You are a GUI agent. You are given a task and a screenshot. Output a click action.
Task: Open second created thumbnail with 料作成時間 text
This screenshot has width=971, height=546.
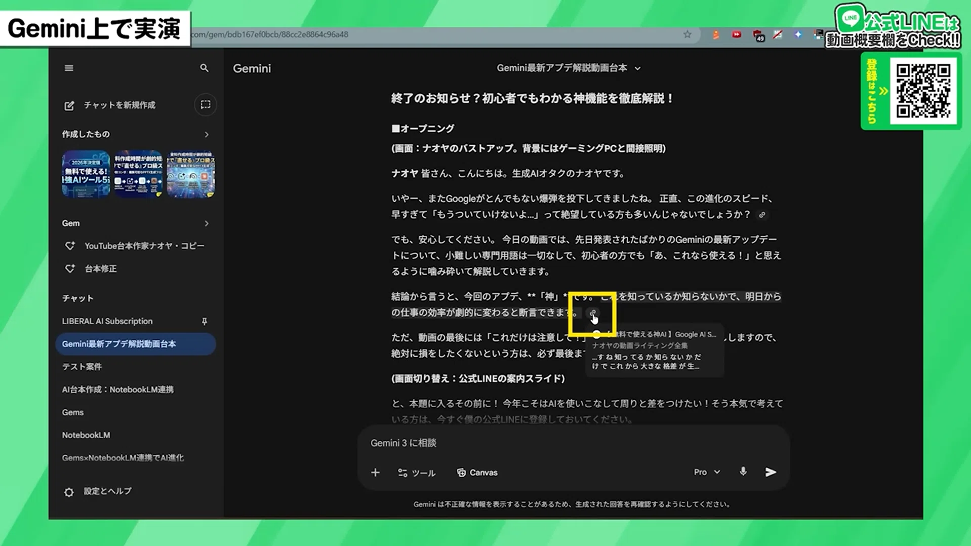[138, 174]
